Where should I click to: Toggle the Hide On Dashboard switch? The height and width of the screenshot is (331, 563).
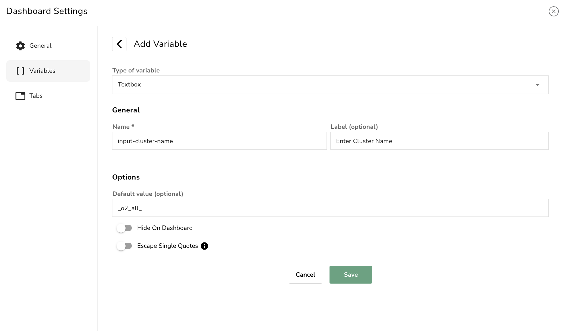coord(124,228)
